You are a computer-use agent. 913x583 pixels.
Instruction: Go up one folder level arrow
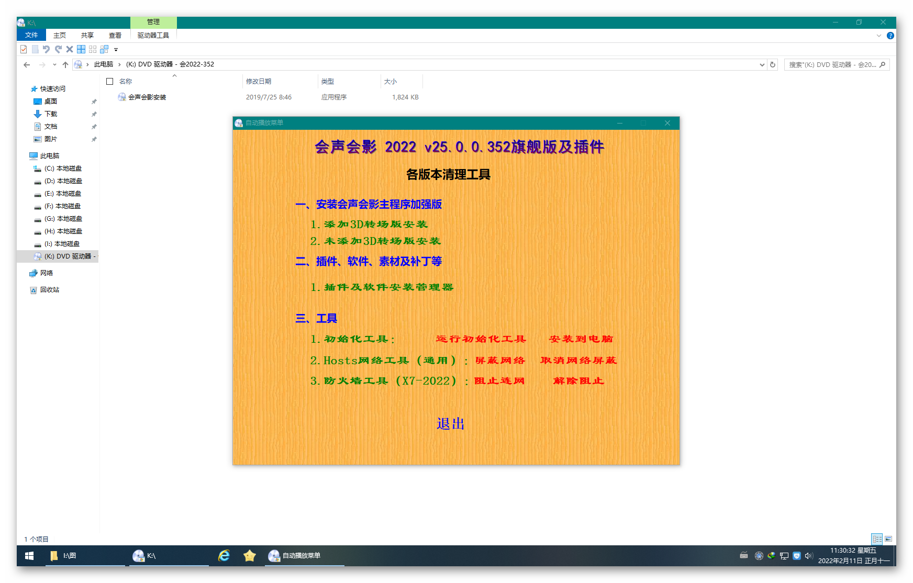pos(65,64)
